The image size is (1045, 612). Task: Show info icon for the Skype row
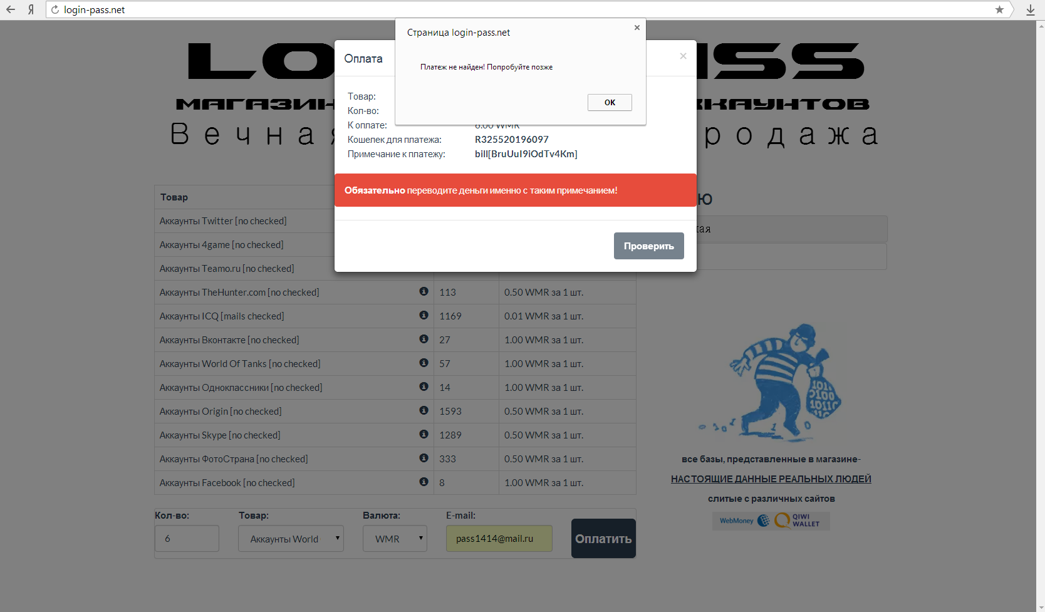[x=424, y=434]
